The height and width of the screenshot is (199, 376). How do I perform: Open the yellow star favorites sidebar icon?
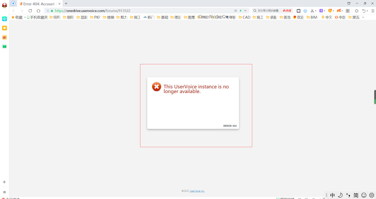4,28
